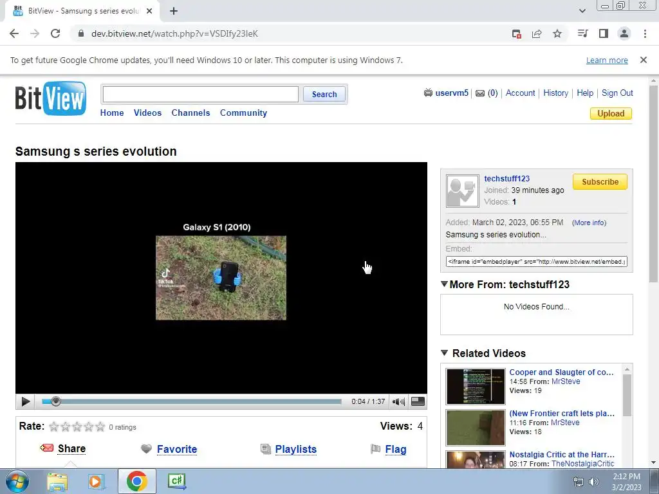Go to the Home menu item
659x494 pixels.
[112, 113]
